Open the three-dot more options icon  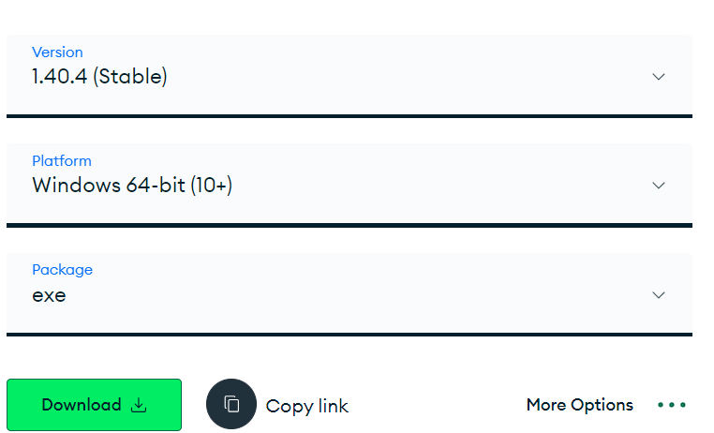point(672,405)
